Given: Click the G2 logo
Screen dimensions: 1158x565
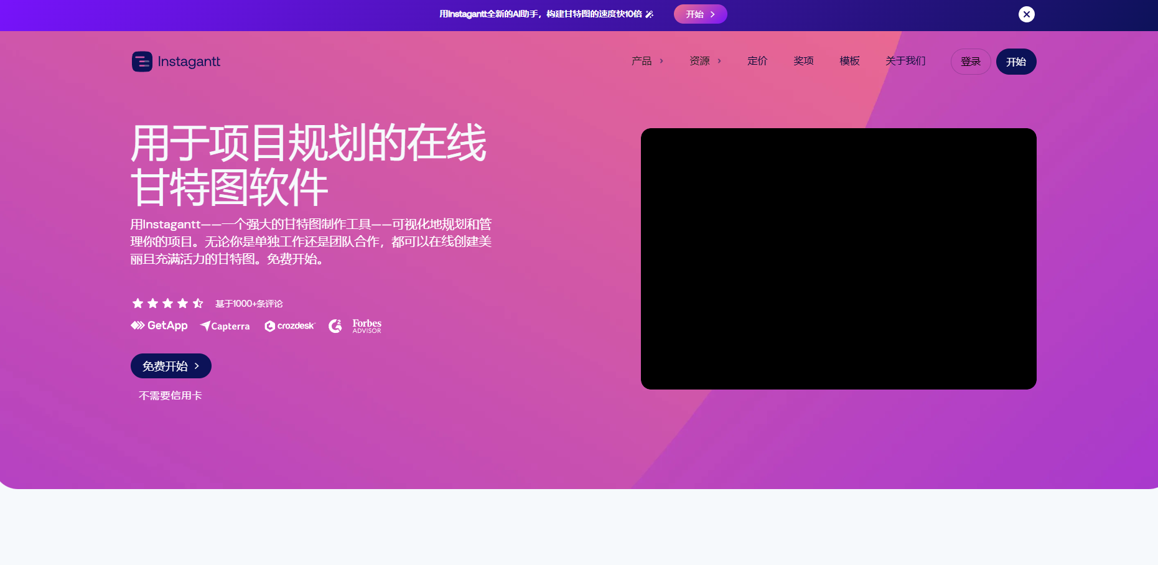Looking at the screenshot, I should [x=335, y=325].
